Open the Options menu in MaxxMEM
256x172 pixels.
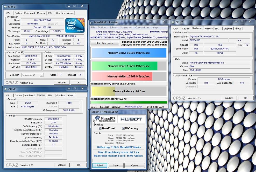coord(102,27)
